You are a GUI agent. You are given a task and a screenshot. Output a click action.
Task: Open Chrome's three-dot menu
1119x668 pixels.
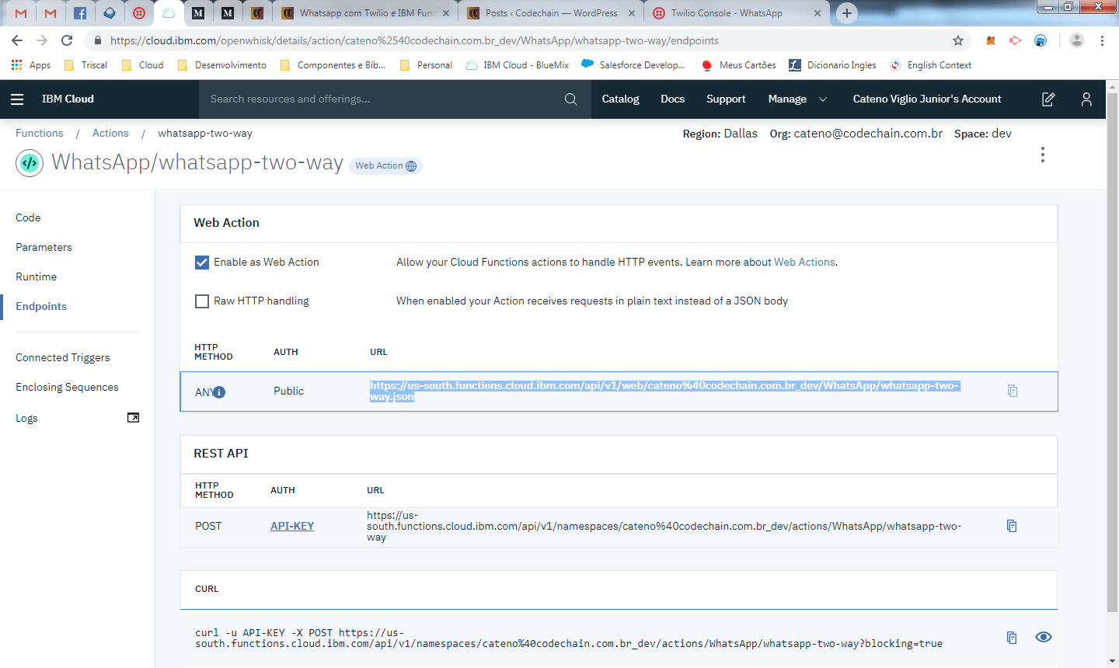coord(1102,40)
